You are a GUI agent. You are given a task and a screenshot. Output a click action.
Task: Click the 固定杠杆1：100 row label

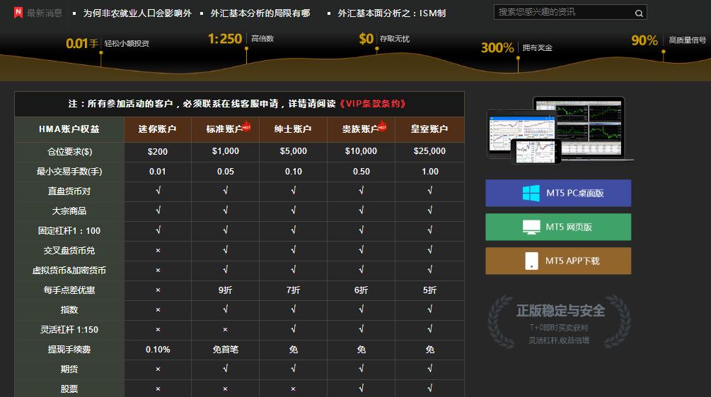pyautogui.click(x=69, y=231)
